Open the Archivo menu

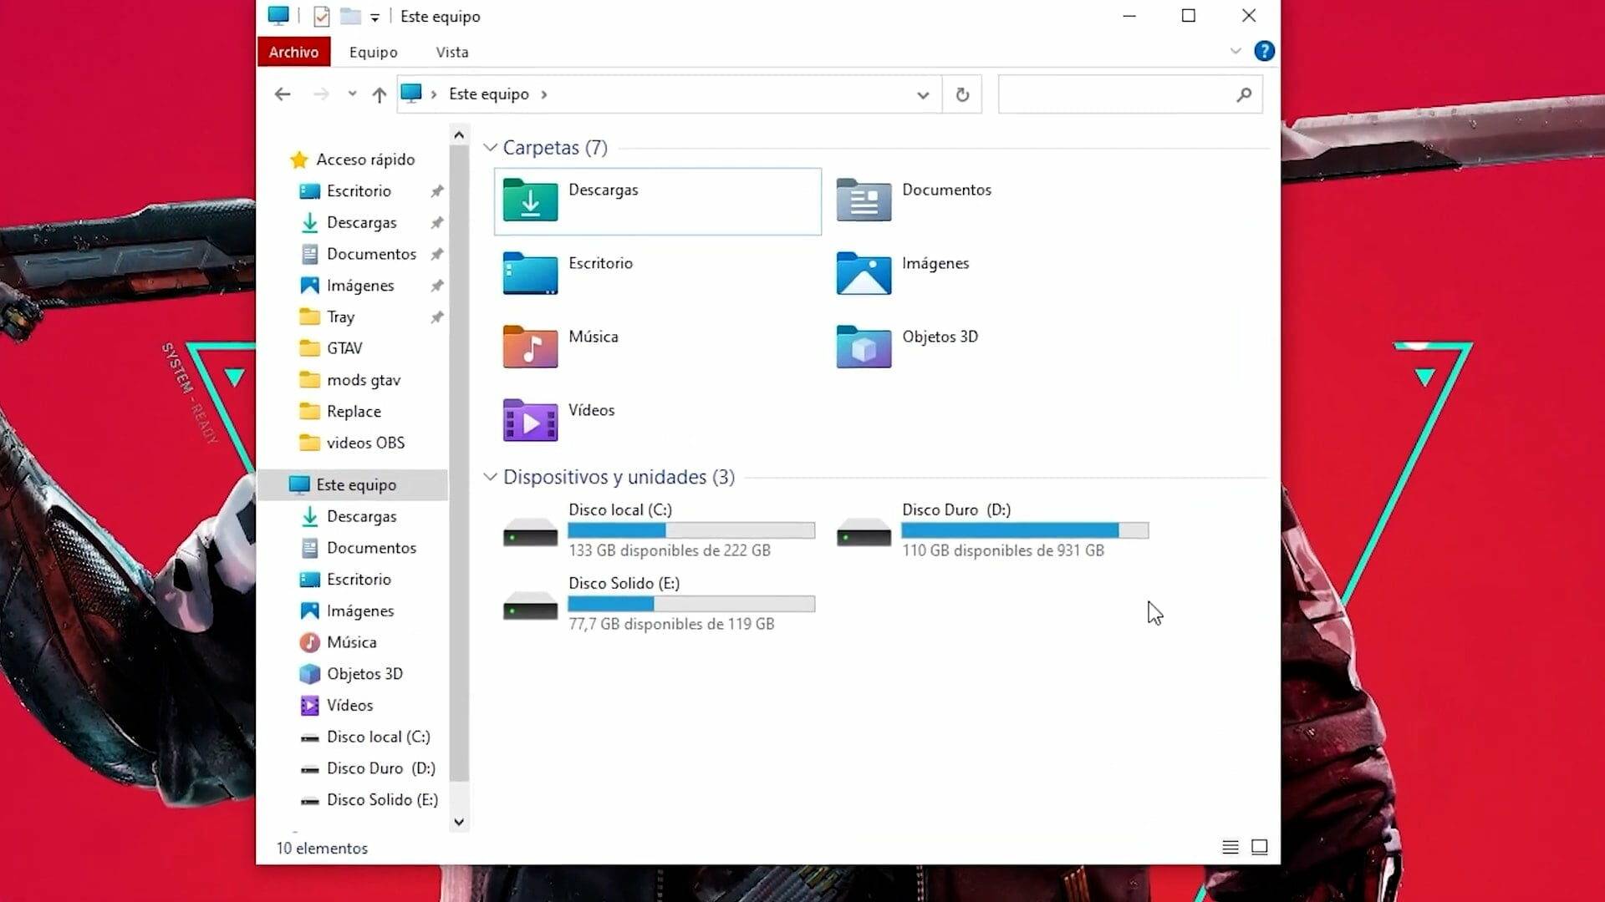click(293, 52)
